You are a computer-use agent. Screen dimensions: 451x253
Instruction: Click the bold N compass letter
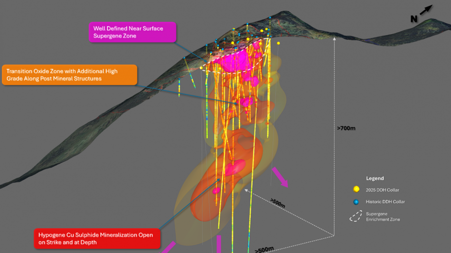pyautogui.click(x=414, y=19)
